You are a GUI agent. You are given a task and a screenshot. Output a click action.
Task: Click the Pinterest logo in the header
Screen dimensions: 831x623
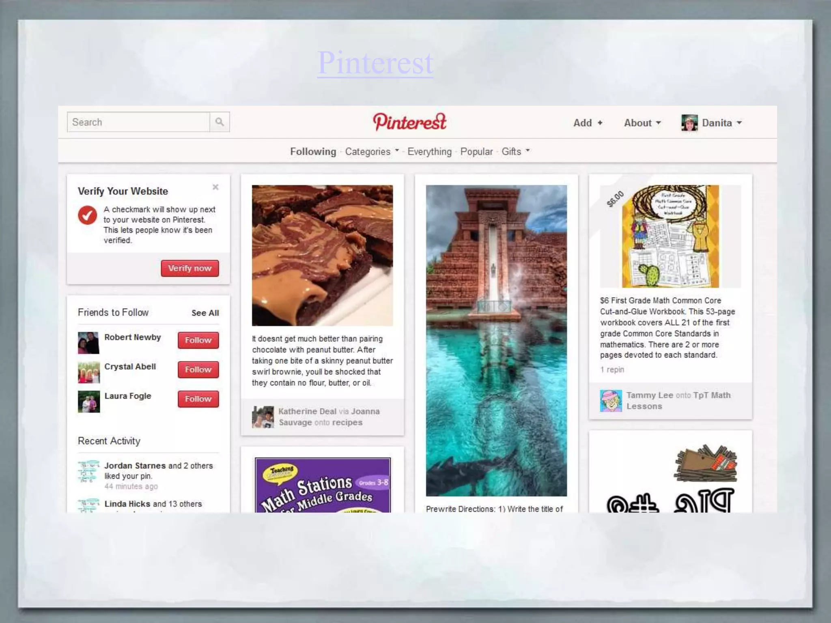point(409,122)
